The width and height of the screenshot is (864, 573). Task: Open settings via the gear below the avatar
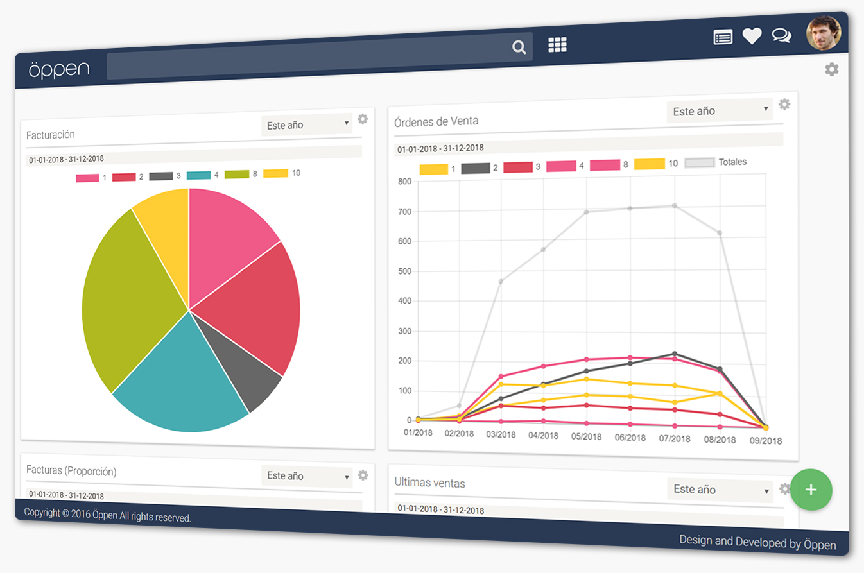(831, 69)
